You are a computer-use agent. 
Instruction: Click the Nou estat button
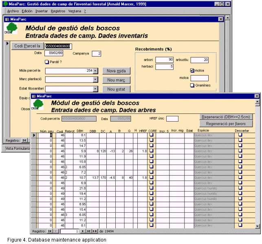pyautogui.click(x=116, y=89)
